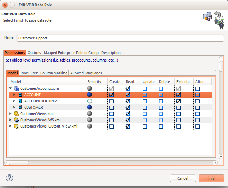This screenshot has width=228, height=188.
Task: Click the security indicator for CustomerAccounts.xmi
Action: 89,88
